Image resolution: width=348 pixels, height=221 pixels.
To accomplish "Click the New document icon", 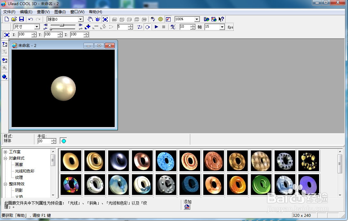I will [6, 19].
